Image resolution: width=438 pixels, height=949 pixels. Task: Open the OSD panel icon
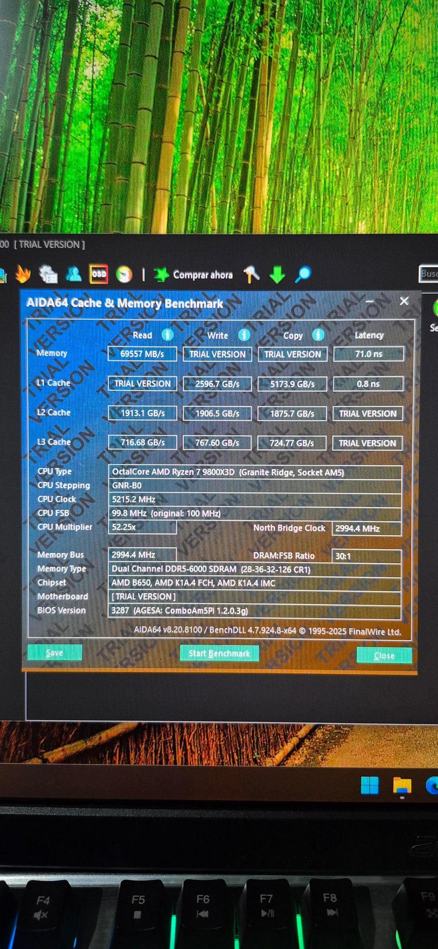point(99,274)
